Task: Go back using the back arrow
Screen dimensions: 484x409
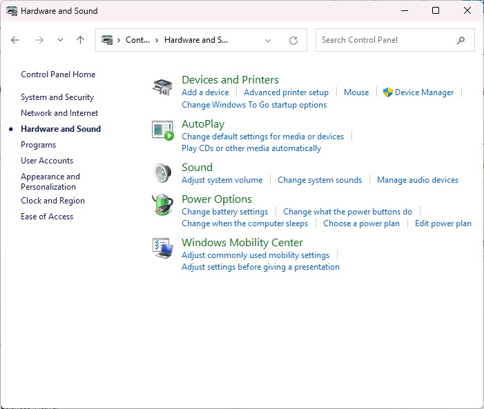Action: pyautogui.click(x=14, y=40)
